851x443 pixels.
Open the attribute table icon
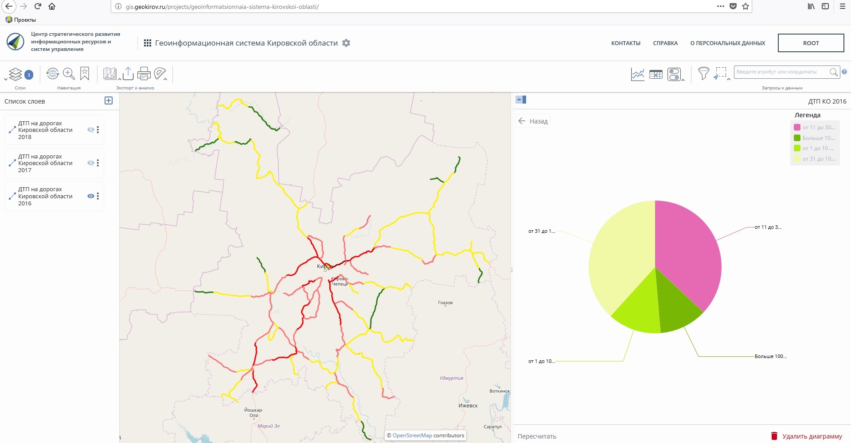click(656, 74)
